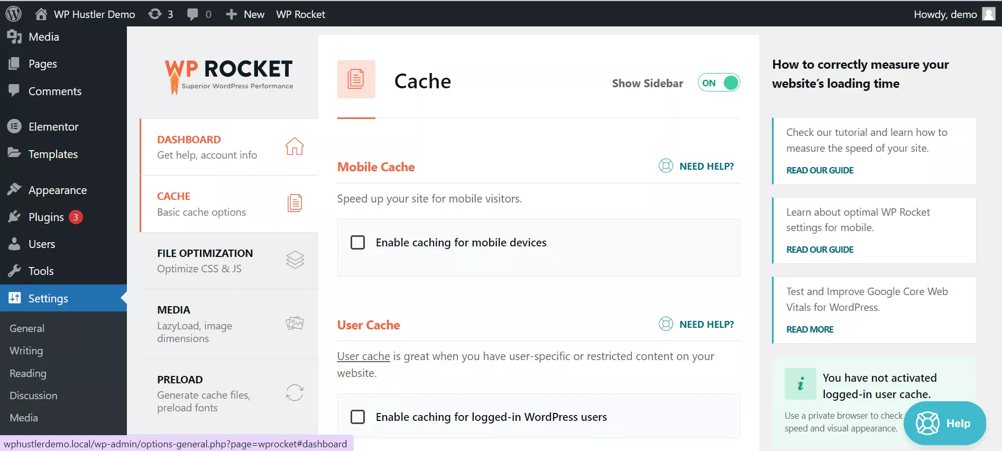Screen dimensions: 1002x451
Task: Open the Discussion settings submenu
Action: coord(33,395)
